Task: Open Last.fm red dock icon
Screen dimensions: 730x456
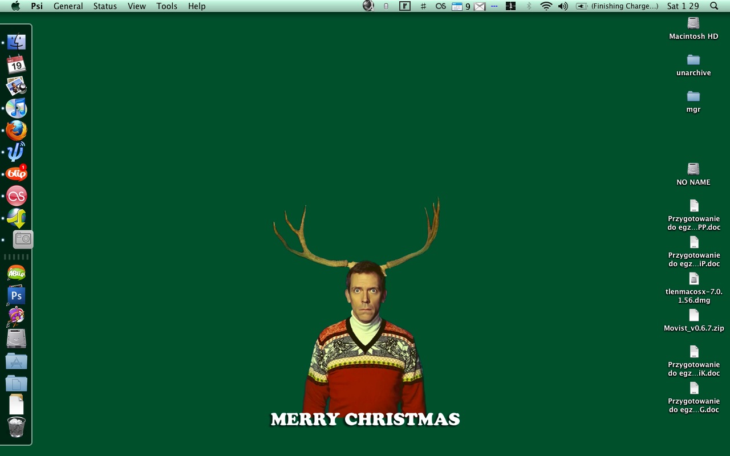Action: tap(16, 196)
